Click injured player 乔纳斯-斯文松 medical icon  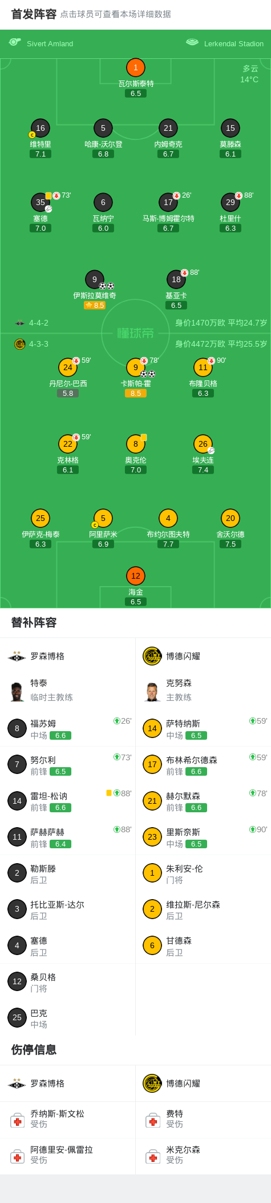[17, 1120]
